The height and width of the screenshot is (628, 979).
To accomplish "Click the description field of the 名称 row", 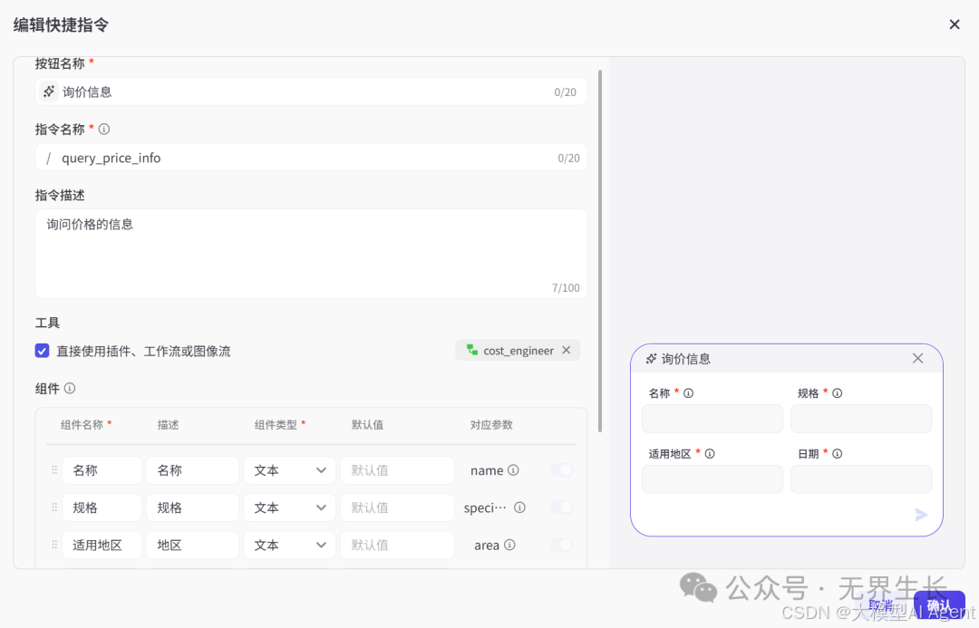I will (192, 470).
